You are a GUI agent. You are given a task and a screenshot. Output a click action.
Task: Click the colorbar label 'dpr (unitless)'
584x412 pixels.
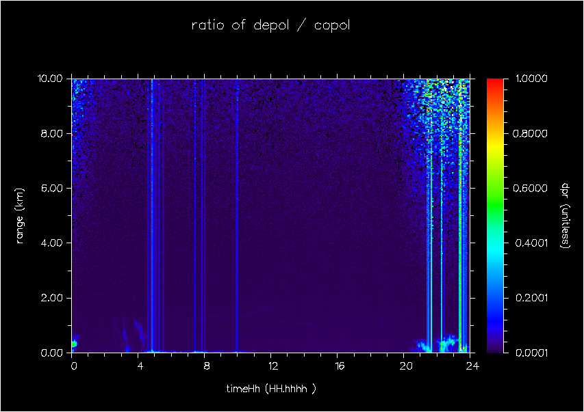pos(566,216)
